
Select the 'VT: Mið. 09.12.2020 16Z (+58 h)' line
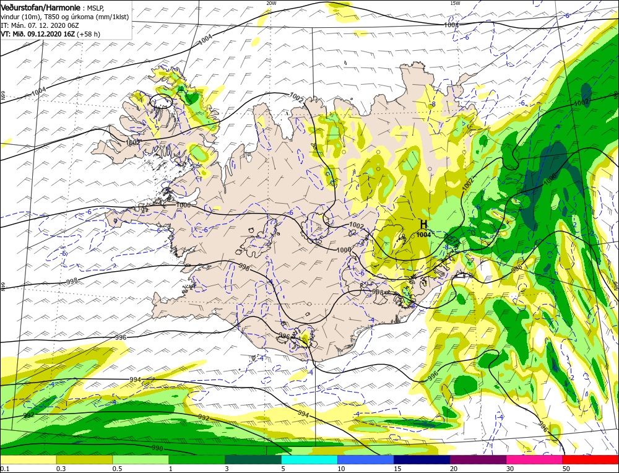51,34
